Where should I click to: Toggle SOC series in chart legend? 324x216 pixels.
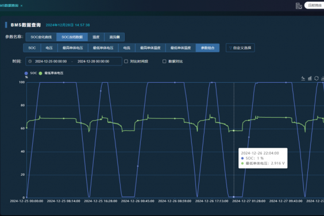pyautogui.click(x=30, y=73)
